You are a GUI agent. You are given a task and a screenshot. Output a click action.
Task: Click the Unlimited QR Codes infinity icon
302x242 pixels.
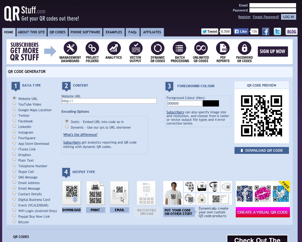click(x=201, y=48)
